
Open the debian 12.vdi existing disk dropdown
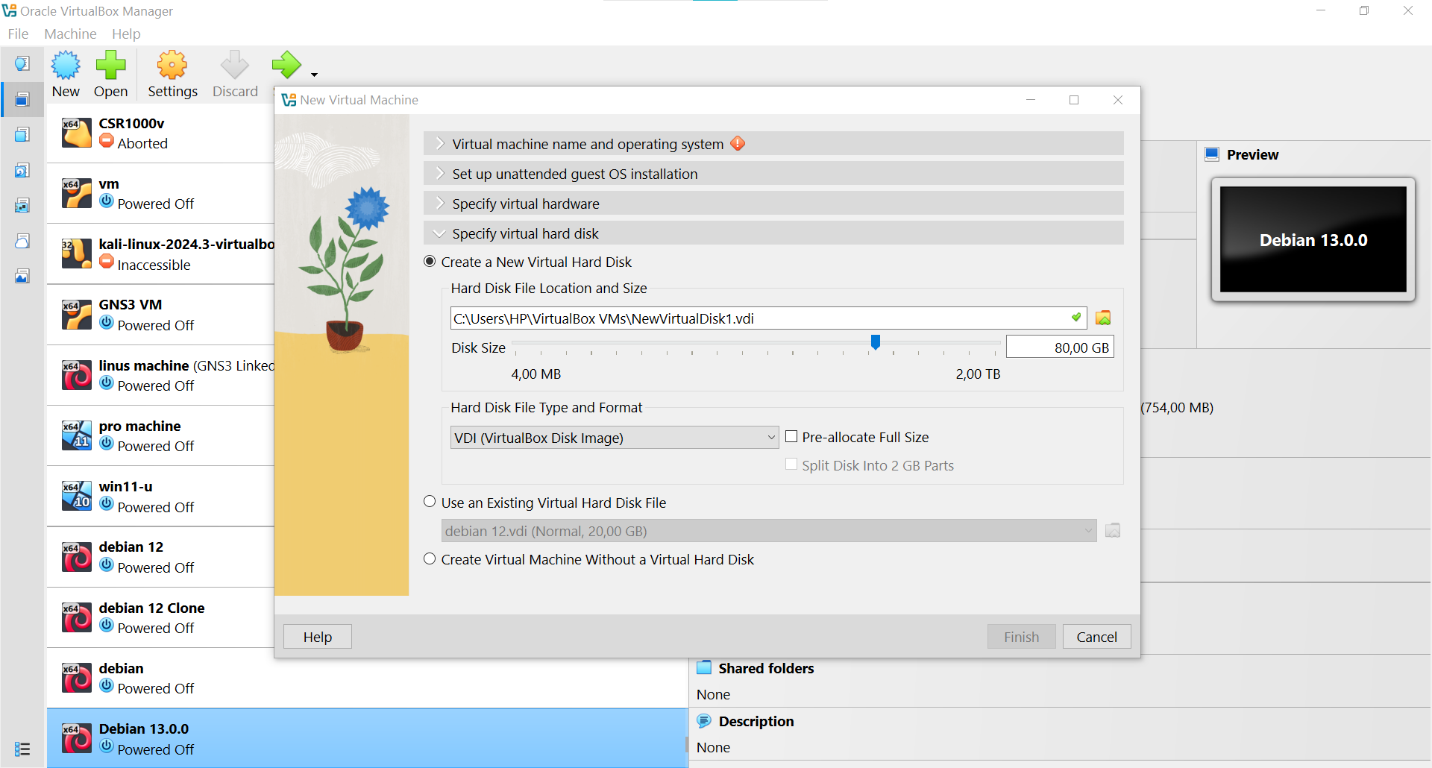click(769, 530)
